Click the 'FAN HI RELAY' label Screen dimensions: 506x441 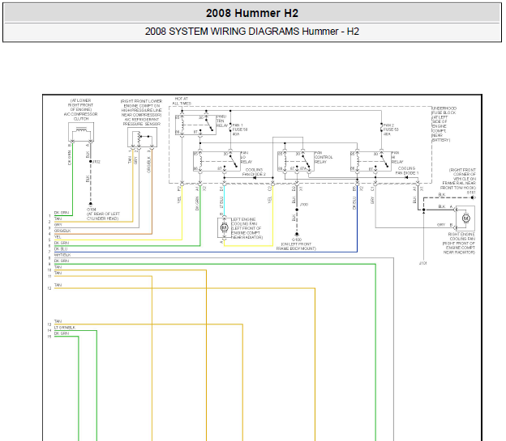(397, 157)
